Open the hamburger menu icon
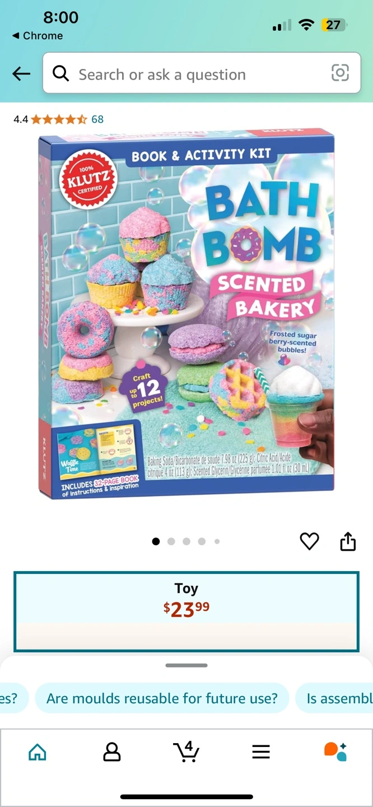Viewport: 373px width, 807px height. [x=261, y=752]
